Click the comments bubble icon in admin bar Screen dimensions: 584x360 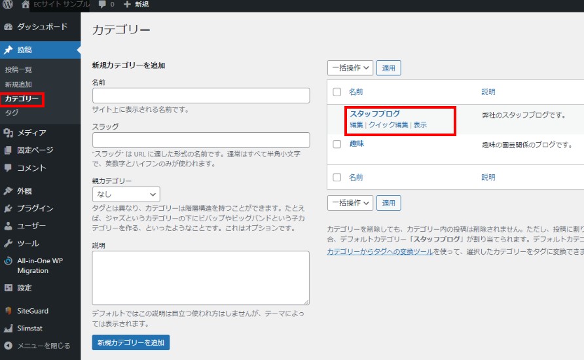point(103,5)
